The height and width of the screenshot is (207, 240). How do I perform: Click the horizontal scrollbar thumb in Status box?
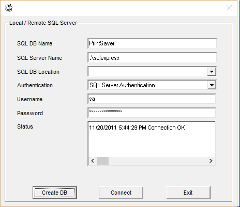pos(103,161)
